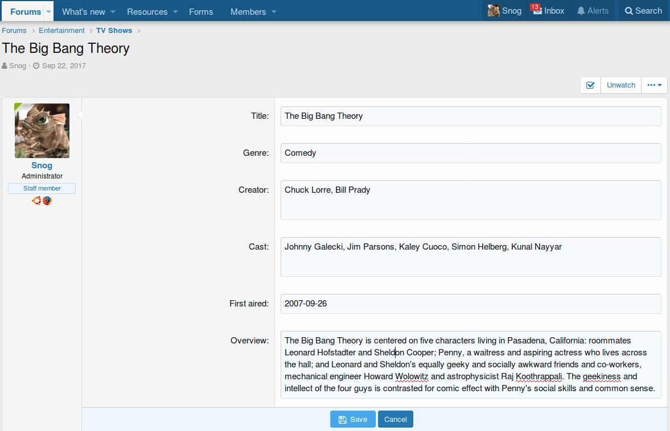Screen dimensions: 670x431
Task: Open the What's new navigation tab
Action: coord(83,12)
